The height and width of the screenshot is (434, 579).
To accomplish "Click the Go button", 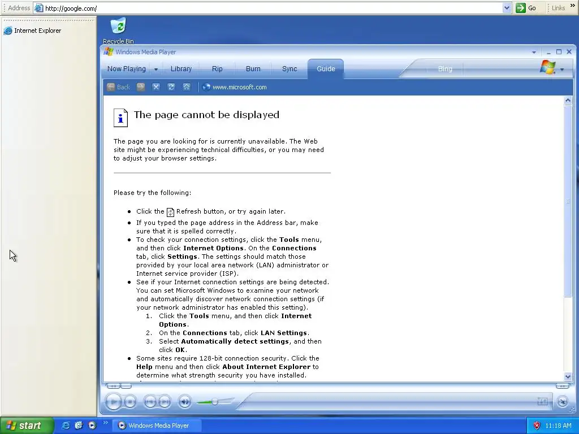I will [x=526, y=8].
